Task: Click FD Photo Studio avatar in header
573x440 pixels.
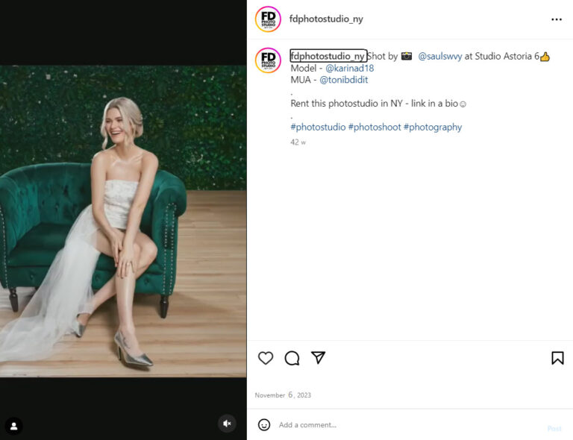Action: pos(268,19)
